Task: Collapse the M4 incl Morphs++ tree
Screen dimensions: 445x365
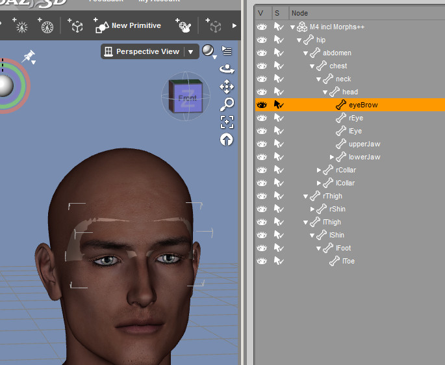Action: [x=292, y=27]
